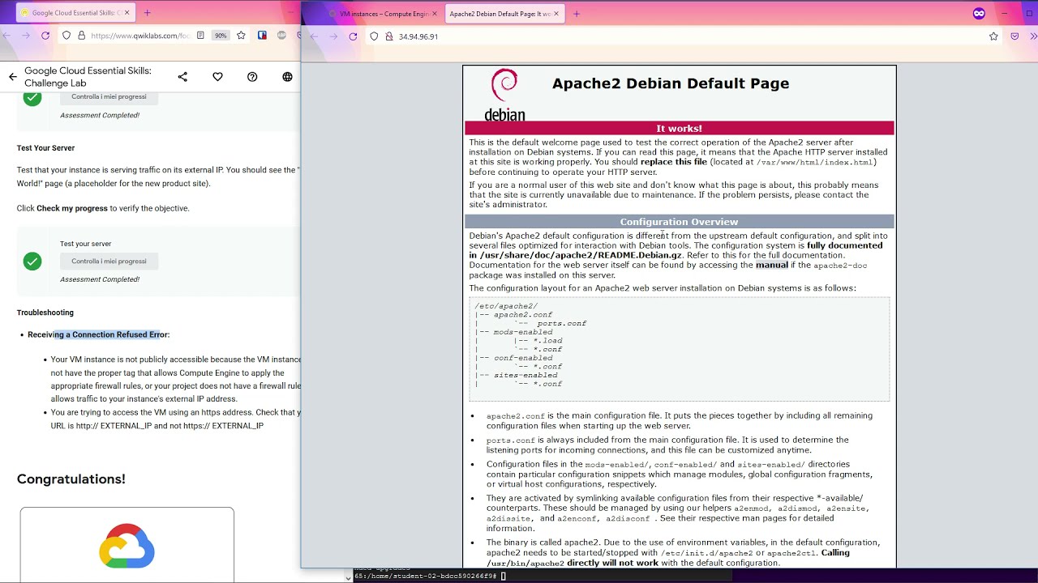Image resolution: width=1038 pixels, height=583 pixels.
Task: Click the 'Troubleshooting' heading
Action: [x=45, y=313]
